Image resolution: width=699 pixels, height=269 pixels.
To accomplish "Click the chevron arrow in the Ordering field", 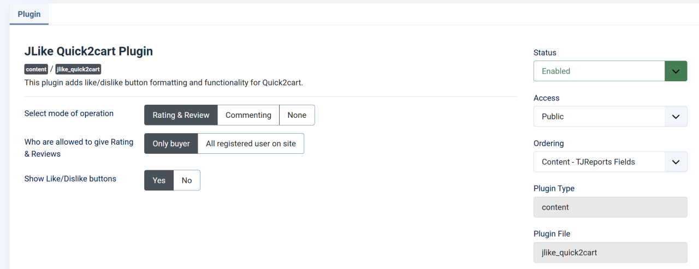I will [x=676, y=162].
